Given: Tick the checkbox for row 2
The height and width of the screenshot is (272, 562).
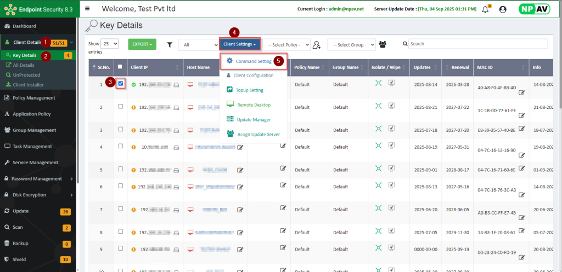Looking at the screenshot, I should (120, 107).
